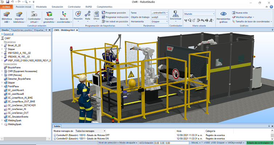The width and height of the screenshot is (274, 145).
Task: Select BicycleFrame component
Action: [14, 68]
